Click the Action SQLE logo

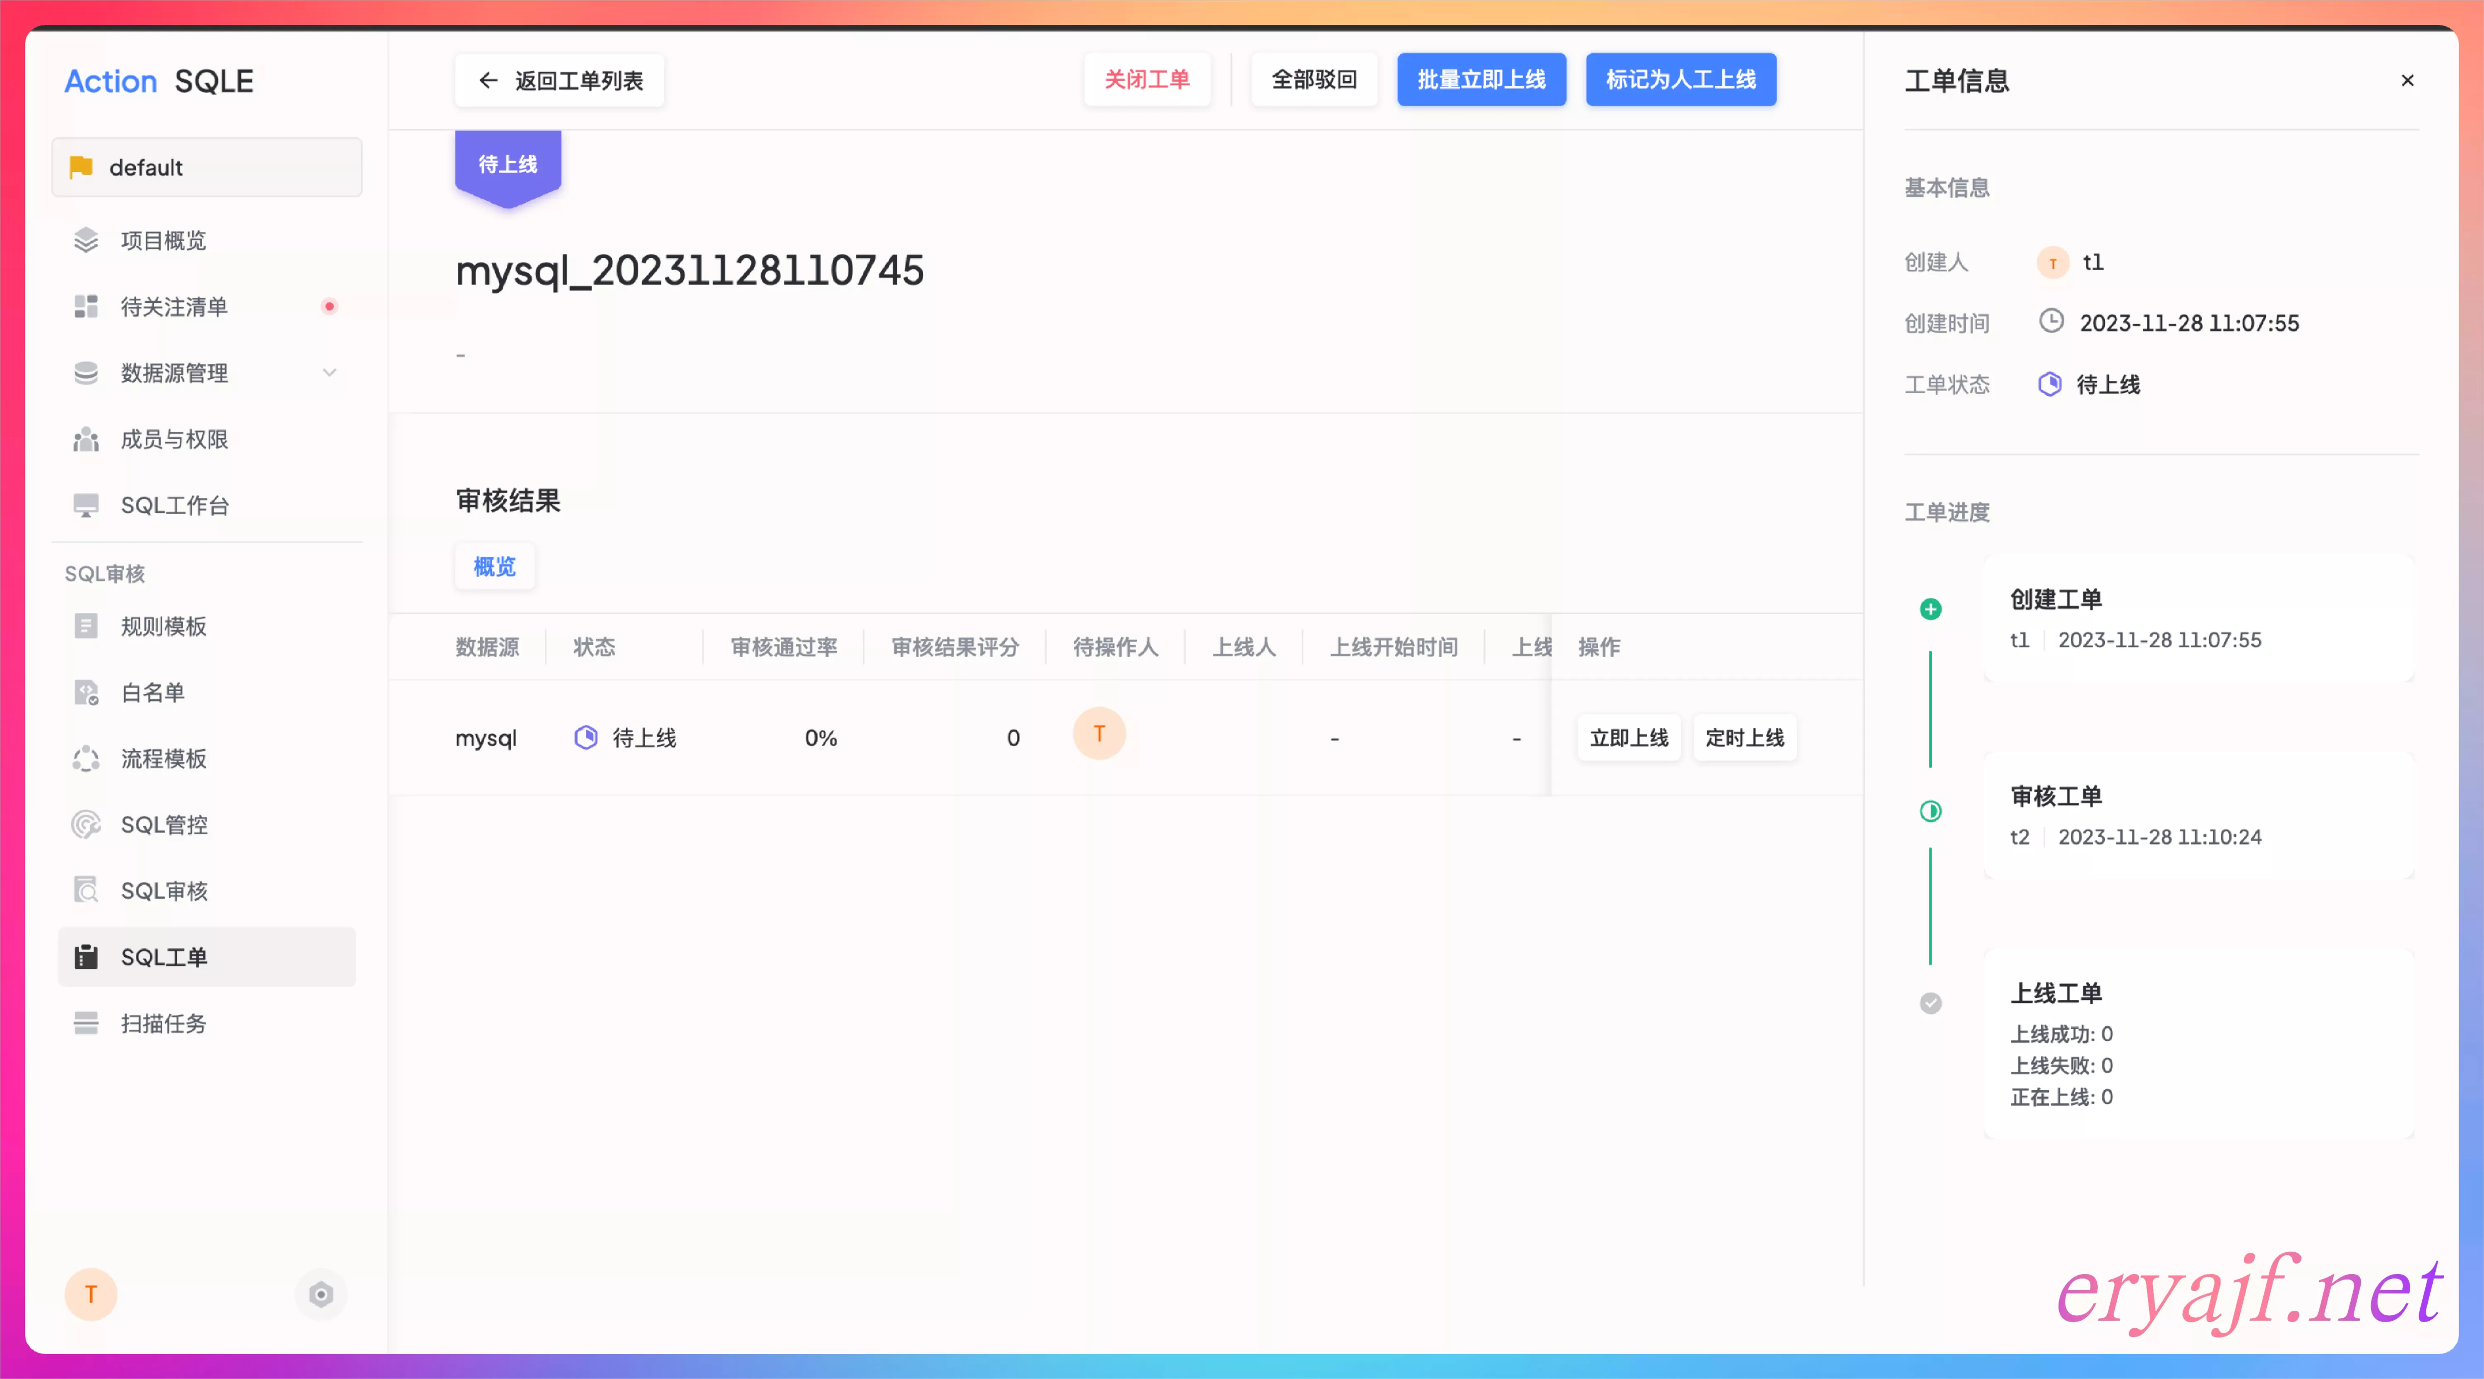tap(159, 81)
